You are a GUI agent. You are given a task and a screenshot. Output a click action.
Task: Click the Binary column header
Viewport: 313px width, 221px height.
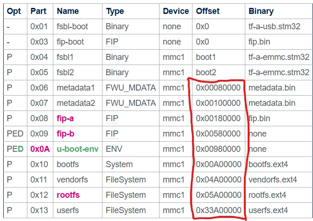[261, 11]
